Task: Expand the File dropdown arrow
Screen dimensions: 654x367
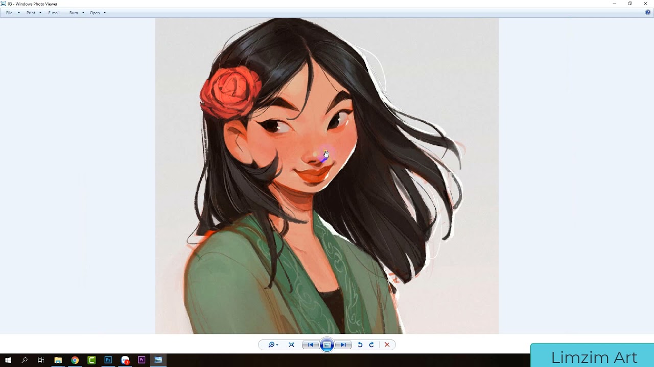Action: point(19,13)
